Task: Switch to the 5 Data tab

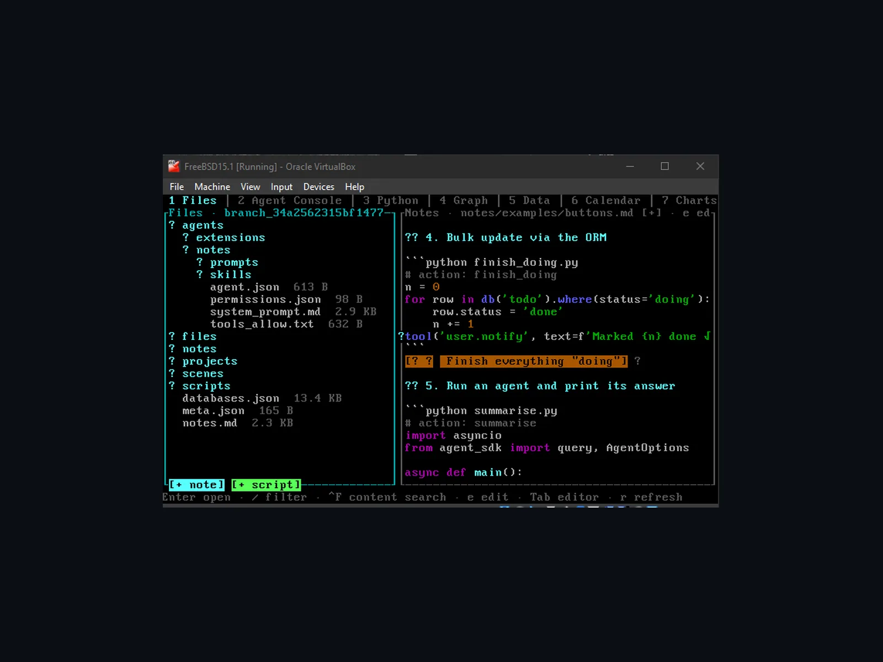Action: click(529, 200)
